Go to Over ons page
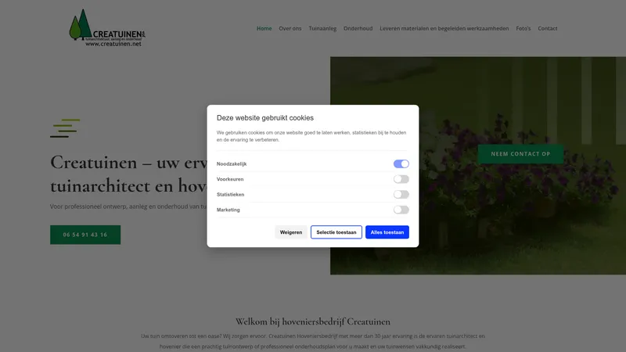This screenshot has height=352, width=626. click(290, 28)
